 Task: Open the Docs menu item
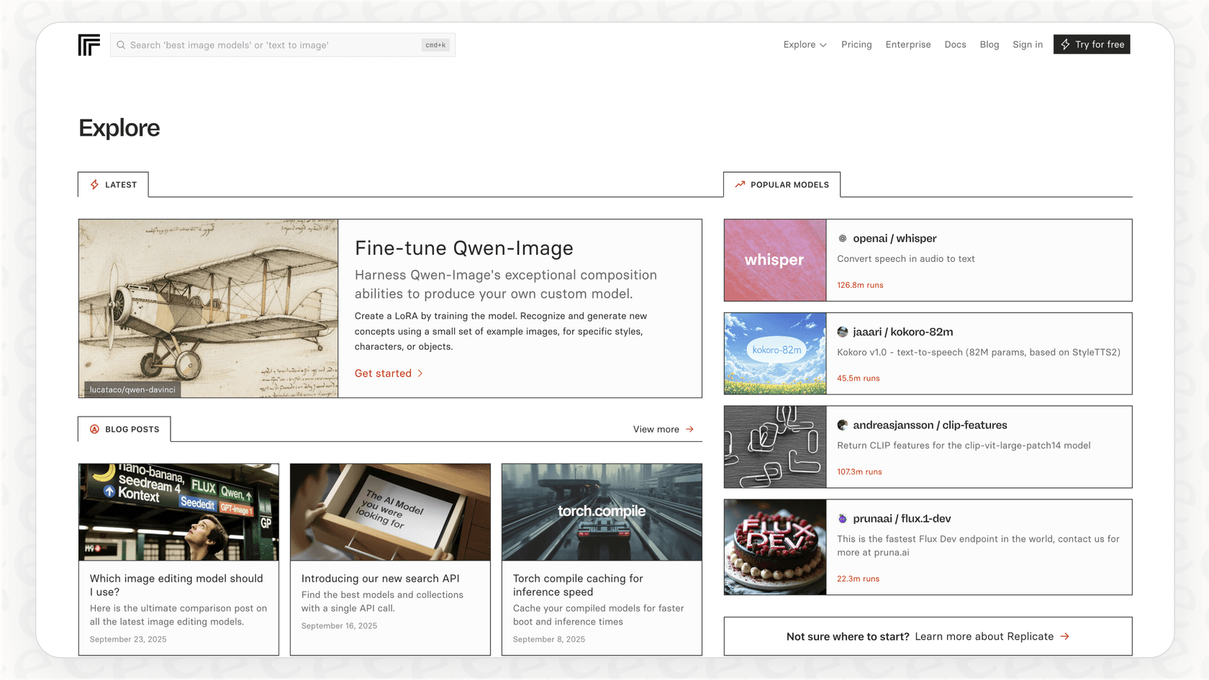coord(955,45)
